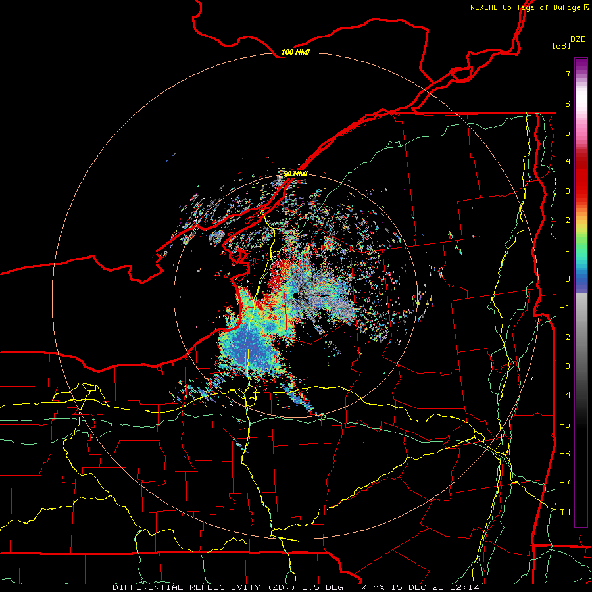Click the [dB] unit label
This screenshot has width=592, height=592.
(x=562, y=45)
